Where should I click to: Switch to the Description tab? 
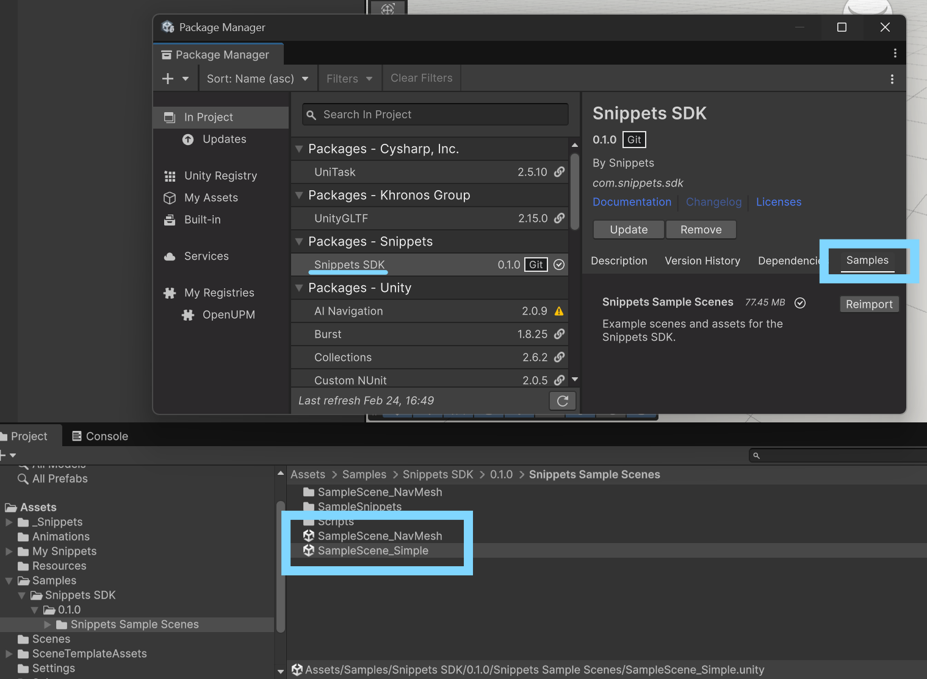point(619,261)
